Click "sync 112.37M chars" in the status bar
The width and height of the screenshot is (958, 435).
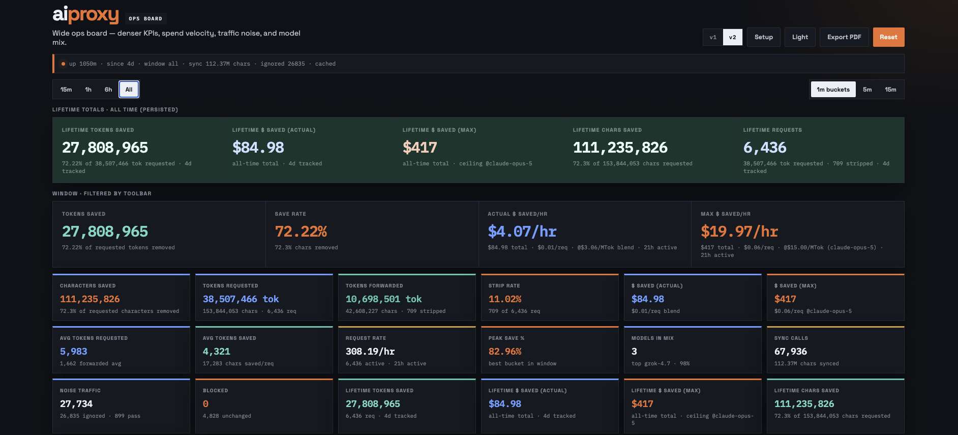pos(219,64)
